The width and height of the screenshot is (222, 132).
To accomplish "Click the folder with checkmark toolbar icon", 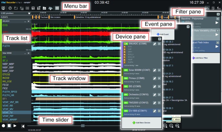I will pyautogui.click(x=22, y=8).
